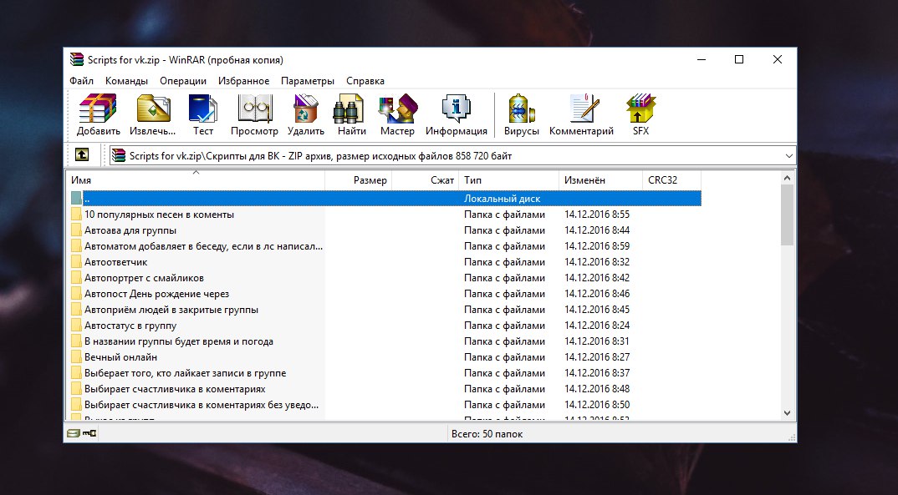Click date cell "14.12.2016 8:24"
This screenshot has width=898, height=495.
tap(597, 326)
